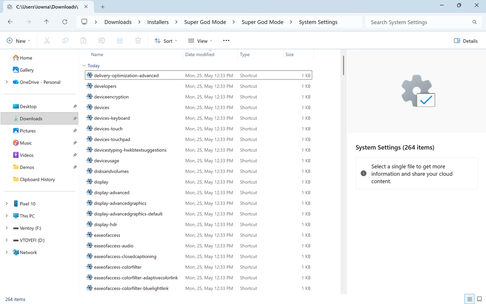Expand the Network tree node

[6, 252]
